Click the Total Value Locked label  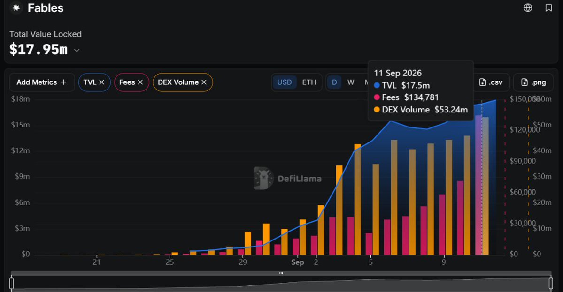point(46,34)
